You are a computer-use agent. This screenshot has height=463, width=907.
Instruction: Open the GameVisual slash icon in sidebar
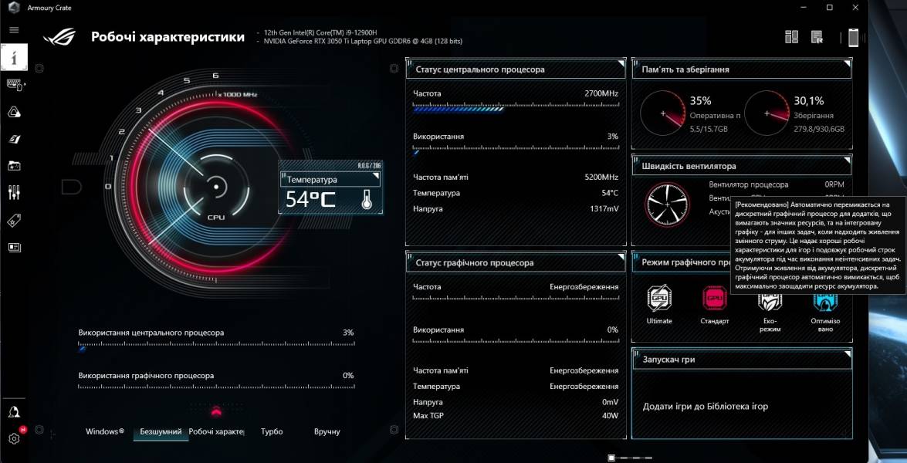tap(14, 139)
